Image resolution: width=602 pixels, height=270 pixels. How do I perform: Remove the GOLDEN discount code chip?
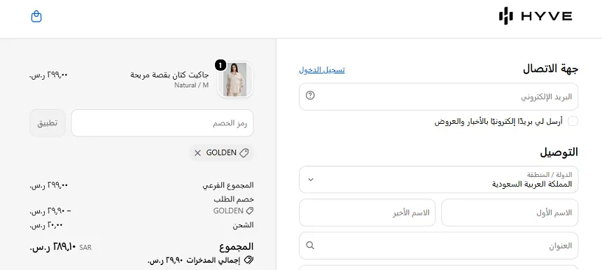(x=197, y=153)
